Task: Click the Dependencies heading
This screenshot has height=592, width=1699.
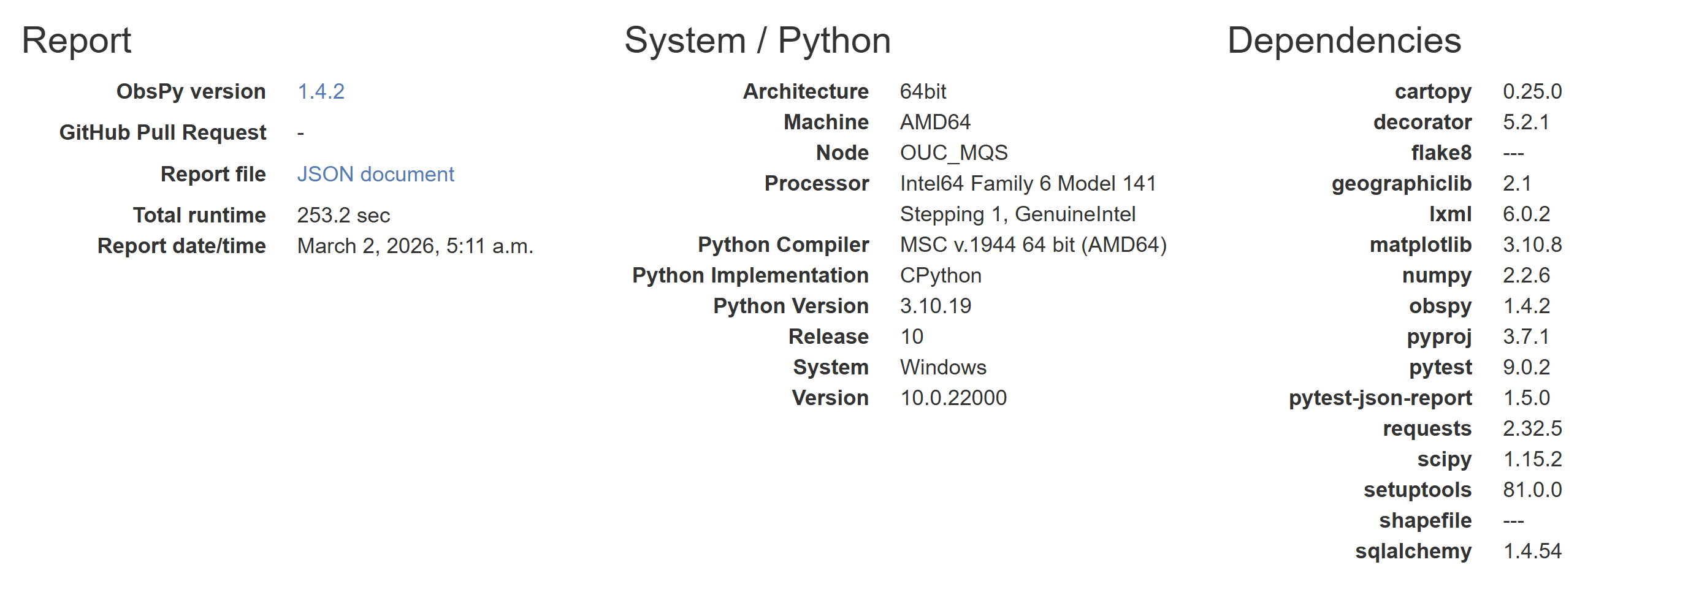Action: 1343,41
